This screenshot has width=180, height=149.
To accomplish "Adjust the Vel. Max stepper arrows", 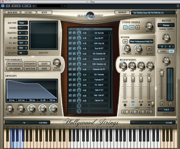I will click(x=26, y=43).
